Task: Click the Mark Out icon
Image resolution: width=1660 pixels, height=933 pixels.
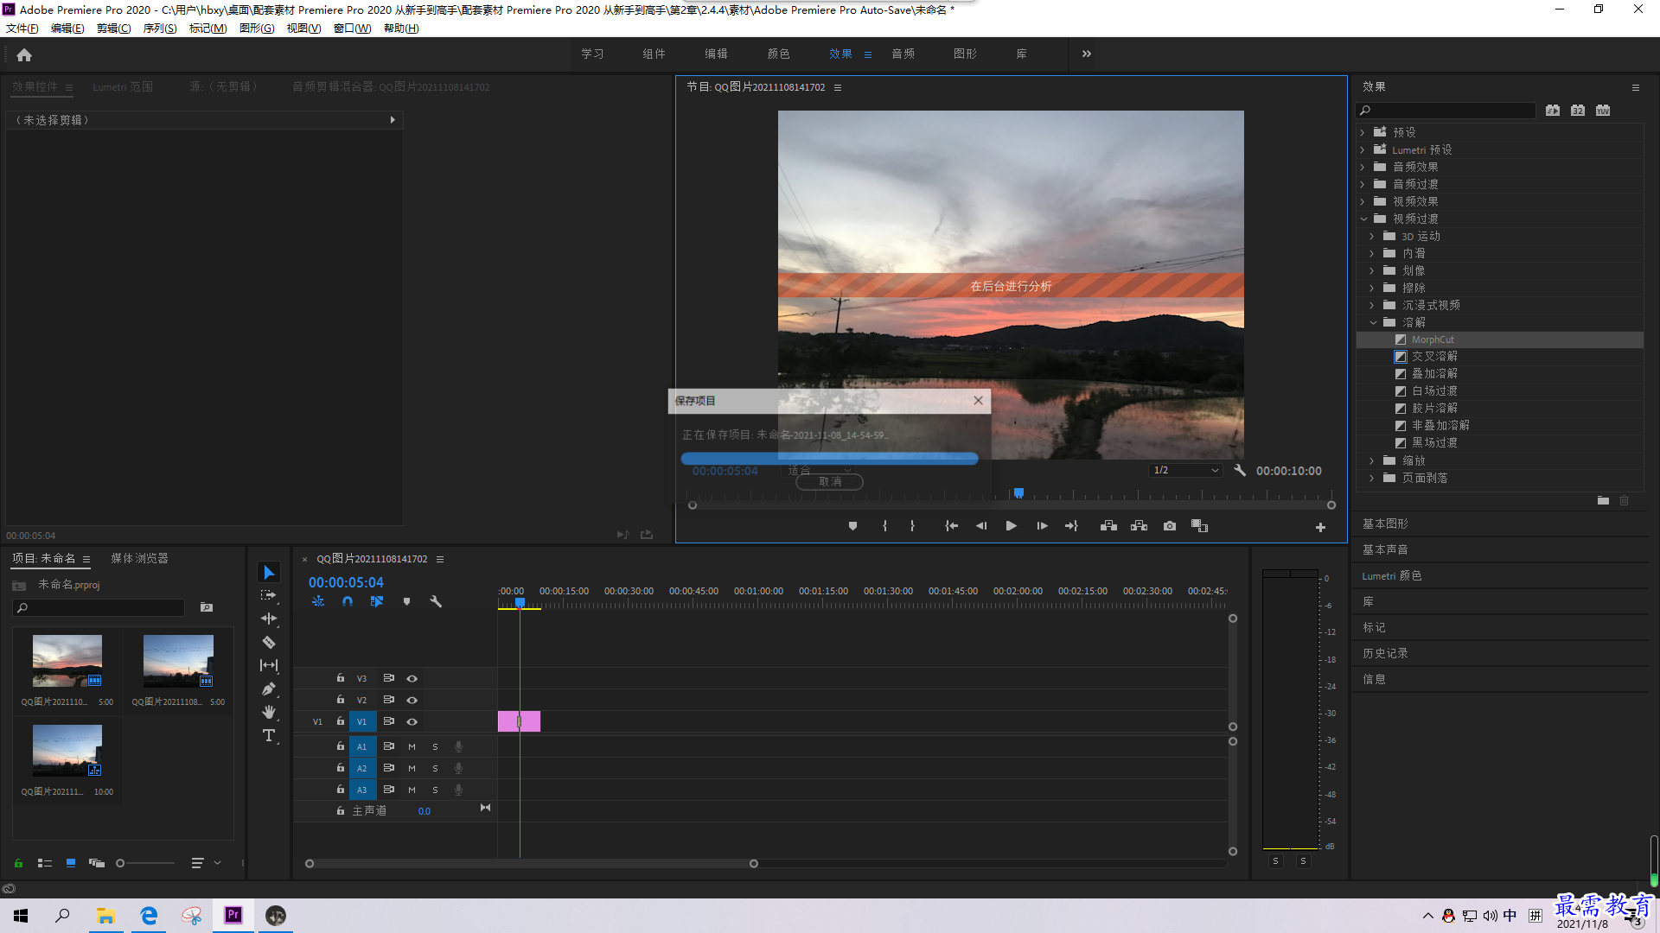Action: click(x=912, y=526)
